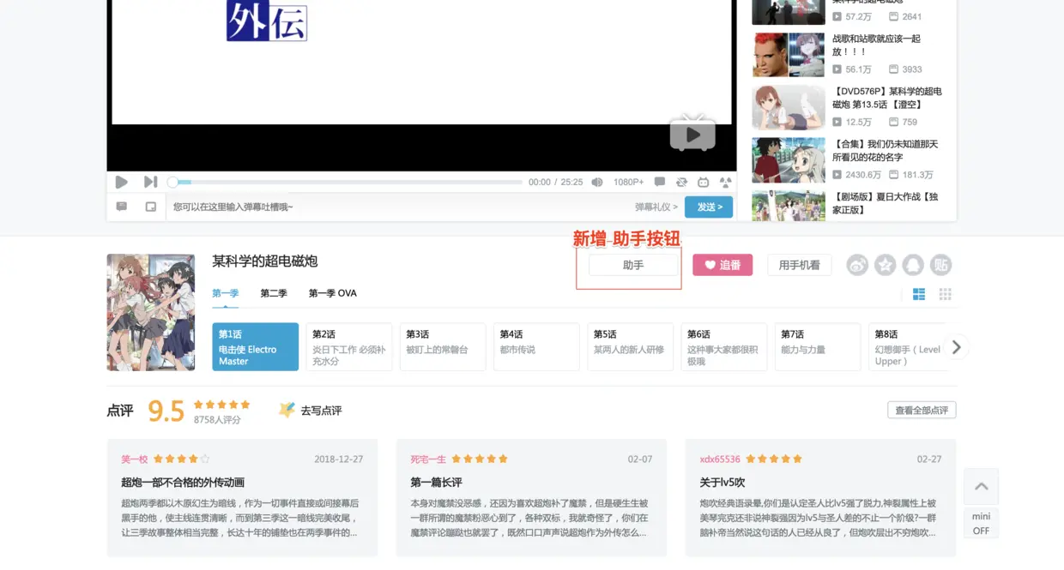Toggle danmaku display icon in player bar
The height and width of the screenshot is (570, 1064).
(x=659, y=182)
